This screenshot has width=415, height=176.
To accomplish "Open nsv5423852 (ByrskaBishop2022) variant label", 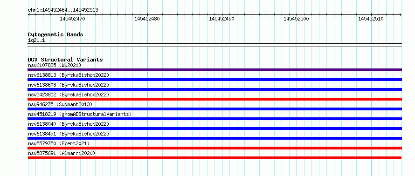I will pos(69,95).
